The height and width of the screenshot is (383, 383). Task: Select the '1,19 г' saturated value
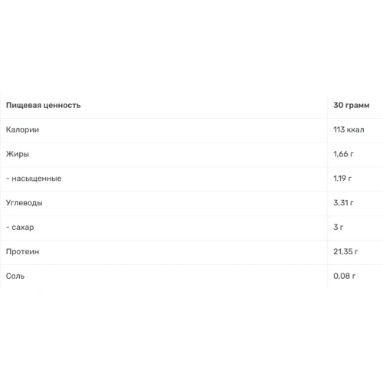click(342, 178)
